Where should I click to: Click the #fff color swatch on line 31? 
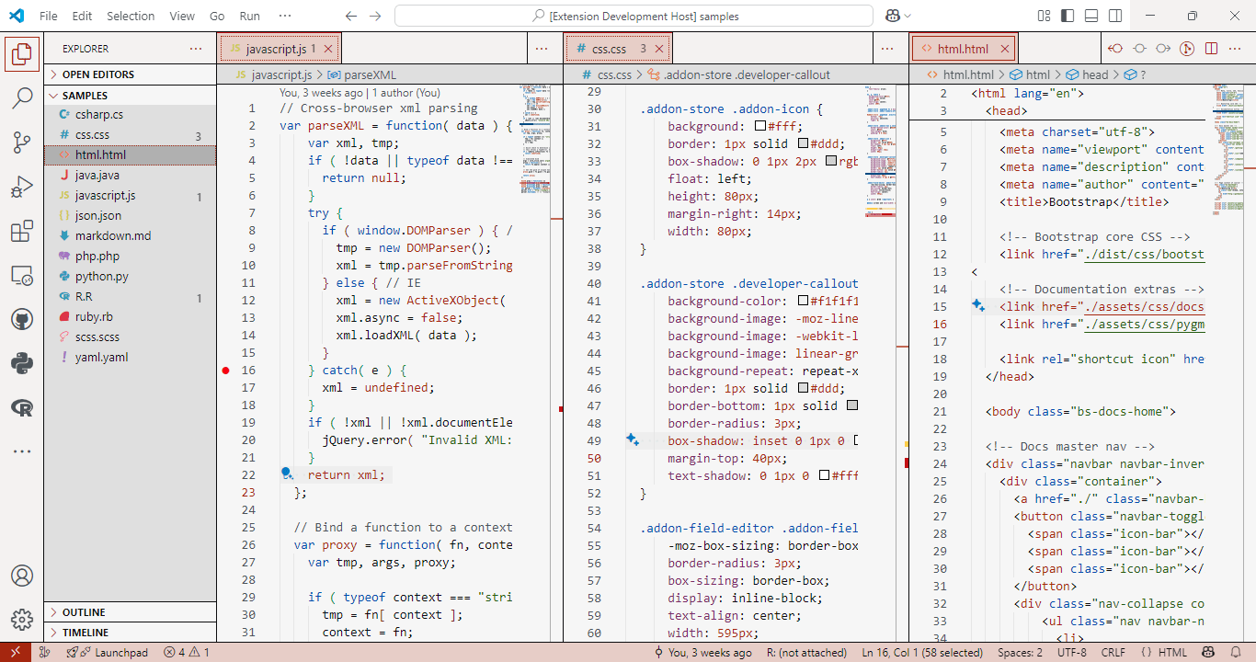tap(759, 126)
